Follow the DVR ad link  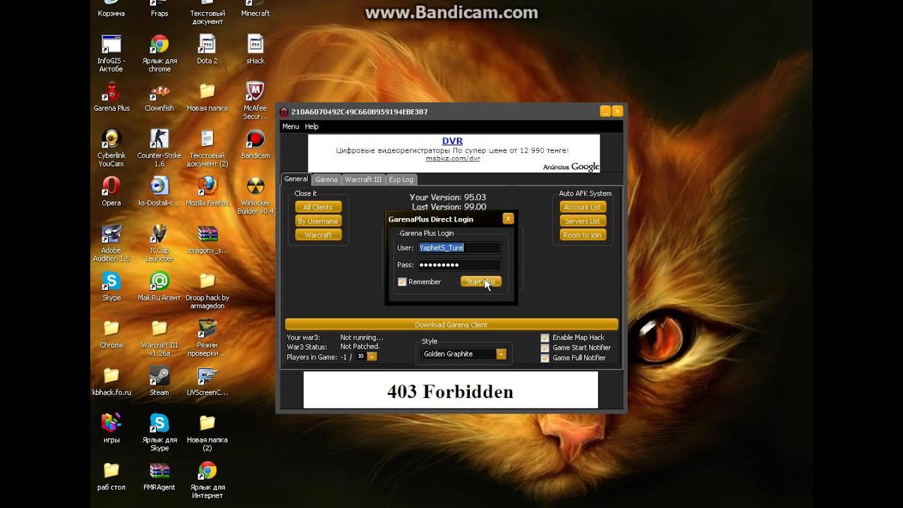point(452,141)
